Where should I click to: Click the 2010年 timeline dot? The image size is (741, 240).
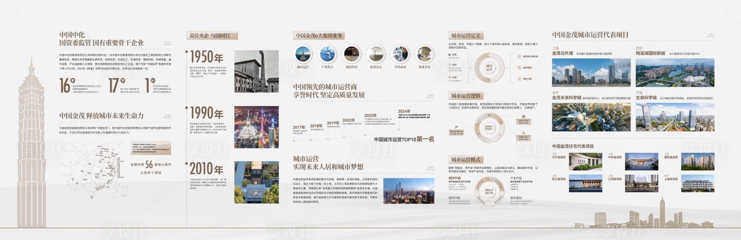click(188, 163)
